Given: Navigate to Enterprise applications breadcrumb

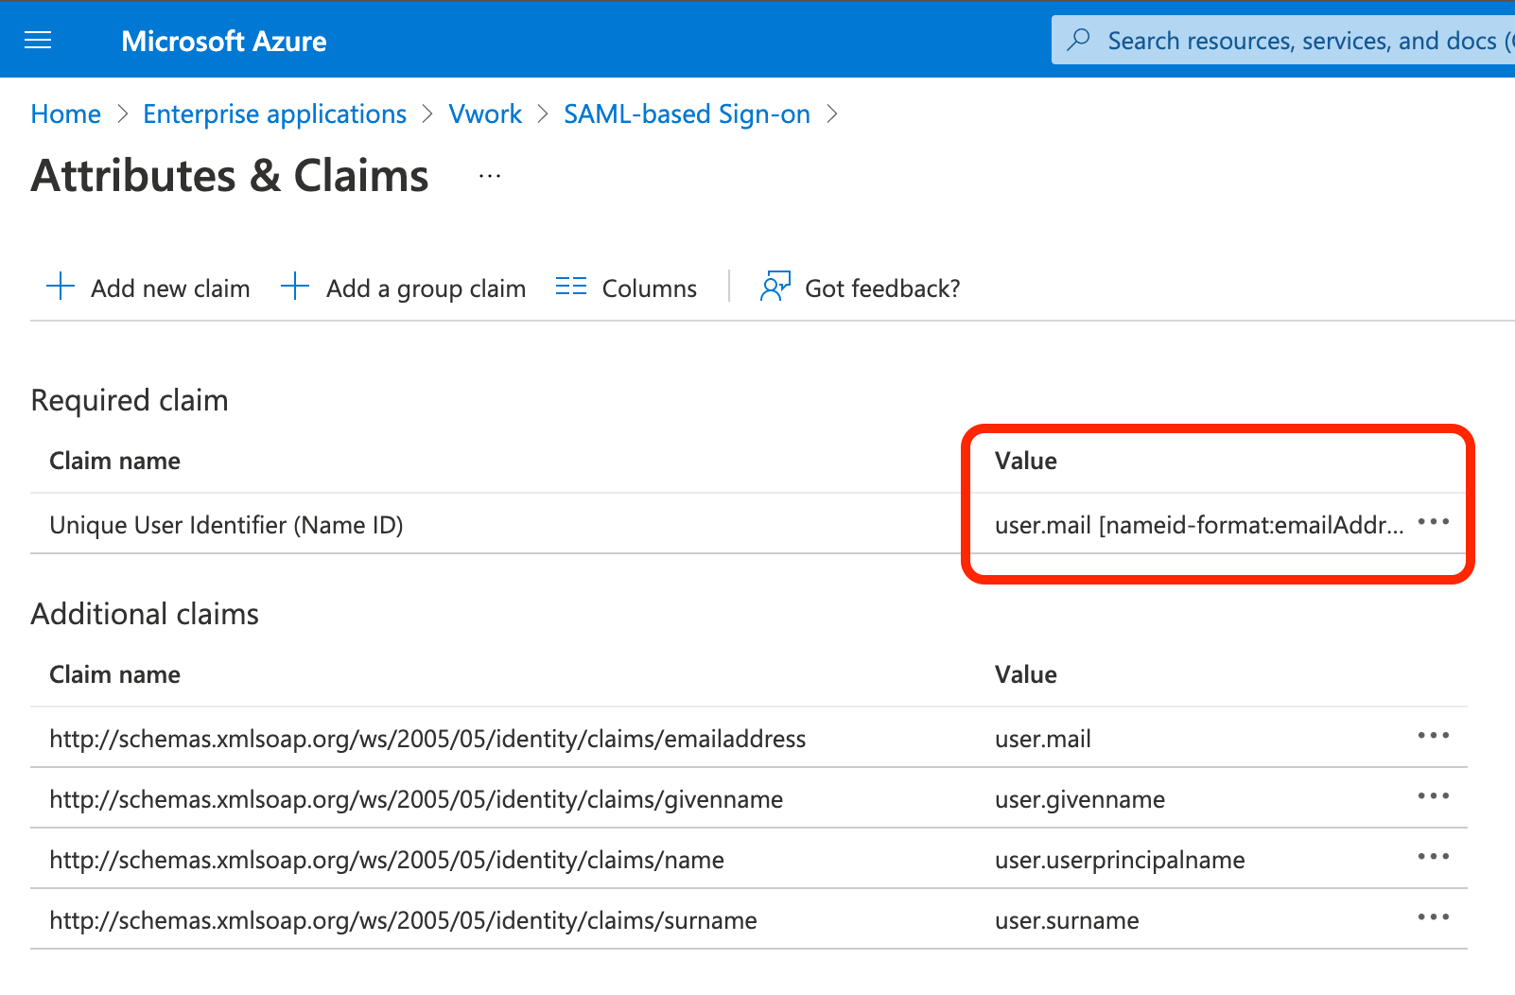Looking at the screenshot, I should pos(274,114).
